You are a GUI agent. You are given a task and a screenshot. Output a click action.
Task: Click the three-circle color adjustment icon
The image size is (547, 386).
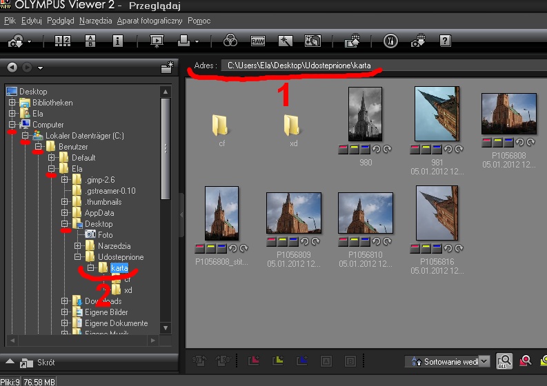click(230, 41)
